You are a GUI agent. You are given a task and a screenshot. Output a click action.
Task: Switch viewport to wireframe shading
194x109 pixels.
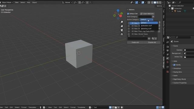[152, 2]
